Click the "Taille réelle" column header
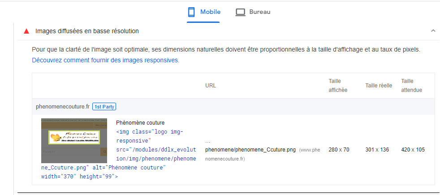The image size is (440, 195). click(x=379, y=86)
